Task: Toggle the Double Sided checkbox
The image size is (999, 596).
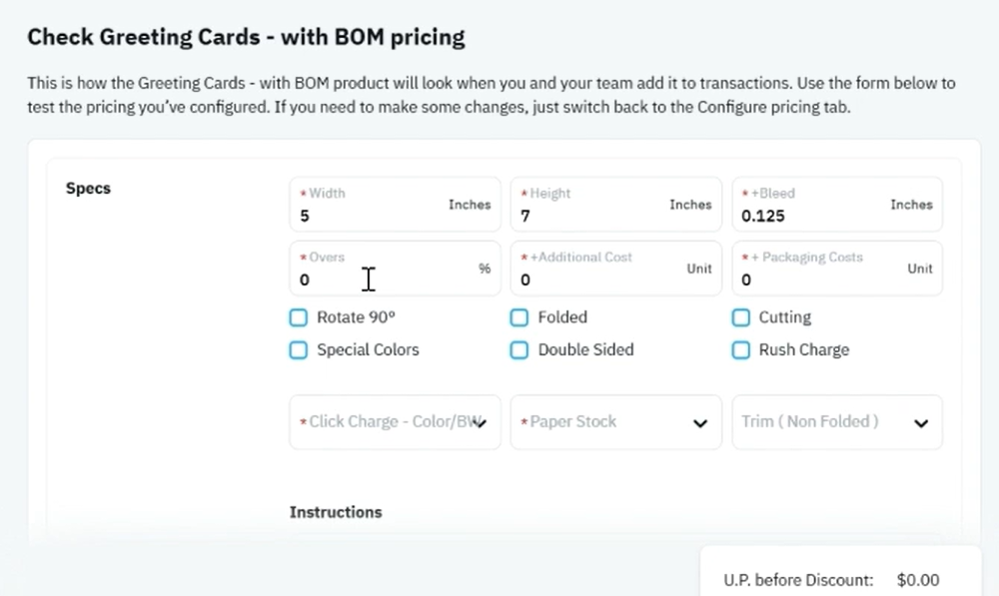Action: click(519, 349)
